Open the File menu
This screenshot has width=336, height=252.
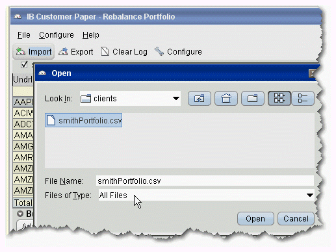point(24,35)
